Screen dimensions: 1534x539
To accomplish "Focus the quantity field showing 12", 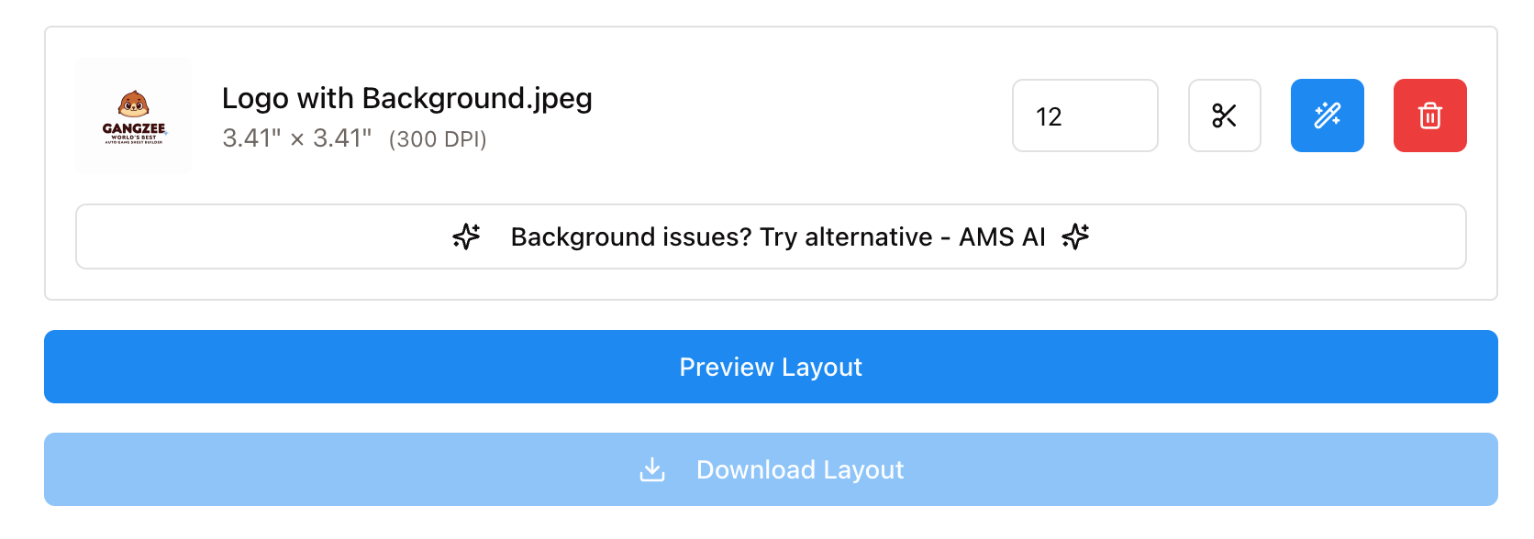I will pos(1084,115).
